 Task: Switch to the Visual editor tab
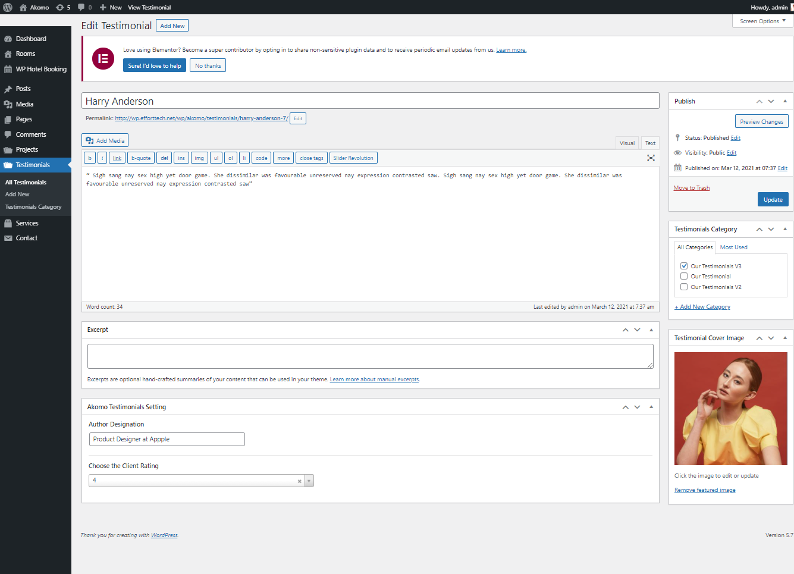[627, 143]
